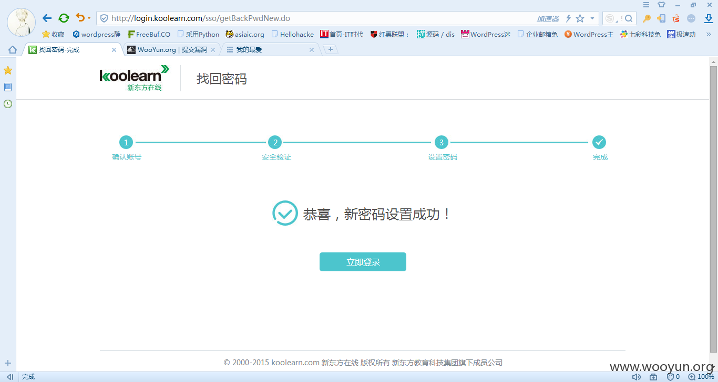Open a new tab with the plus button
718x382 pixels.
pyautogui.click(x=331, y=49)
